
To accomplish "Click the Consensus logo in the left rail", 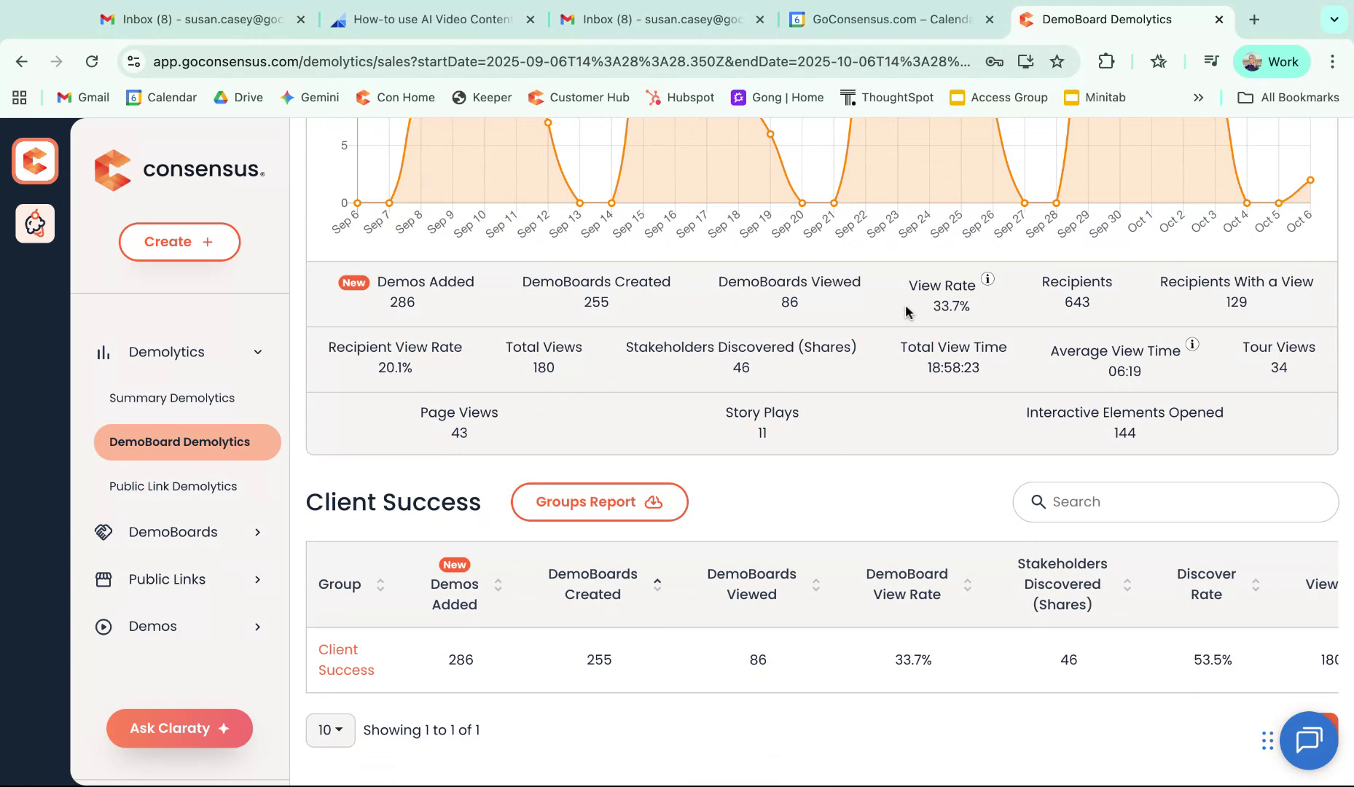I will pyautogui.click(x=35, y=160).
